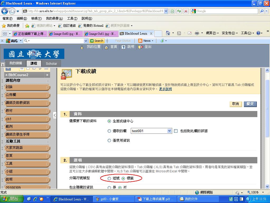Enable the 包括對此欄的評語 checkbox

pos(176,131)
